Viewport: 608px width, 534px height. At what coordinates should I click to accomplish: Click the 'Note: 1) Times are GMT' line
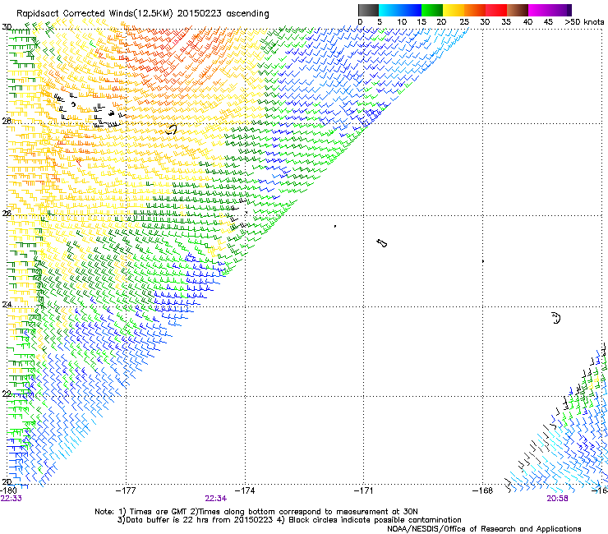click(256, 512)
